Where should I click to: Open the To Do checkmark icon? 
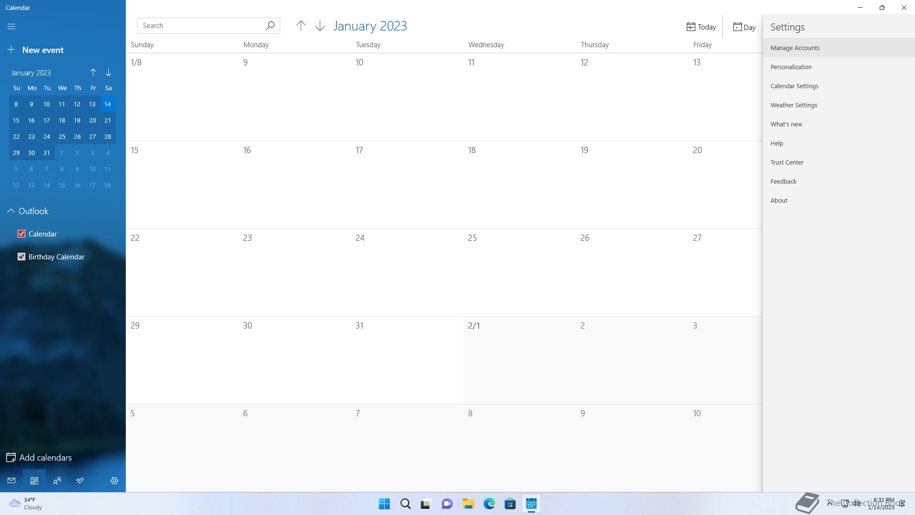pyautogui.click(x=80, y=481)
